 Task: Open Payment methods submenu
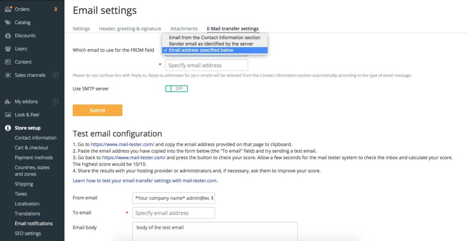pyautogui.click(x=33, y=158)
